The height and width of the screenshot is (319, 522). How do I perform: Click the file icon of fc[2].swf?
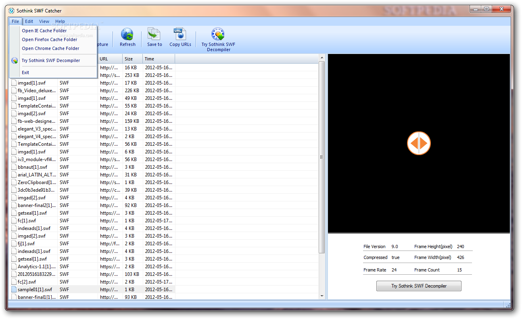(x=14, y=282)
